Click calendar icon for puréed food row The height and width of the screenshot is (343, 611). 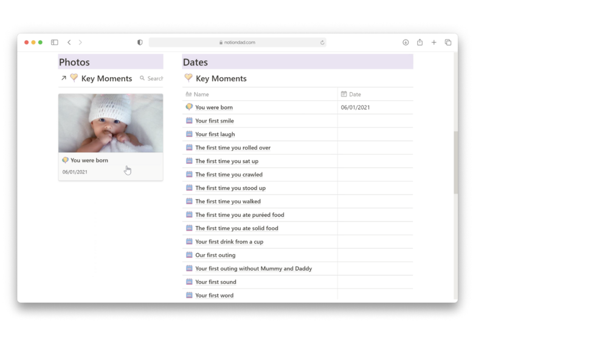coord(189,214)
